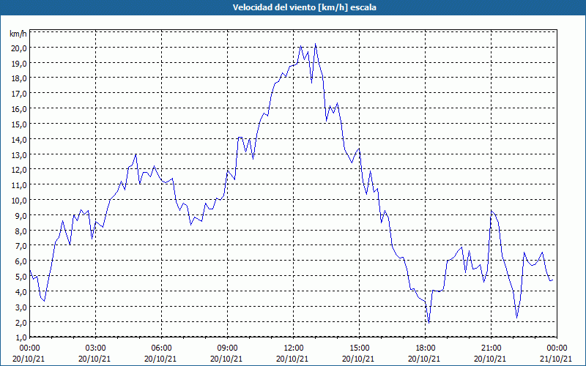Select the '15:00' x-axis time label
Viewport: 586px width, 366px height.
point(359,348)
